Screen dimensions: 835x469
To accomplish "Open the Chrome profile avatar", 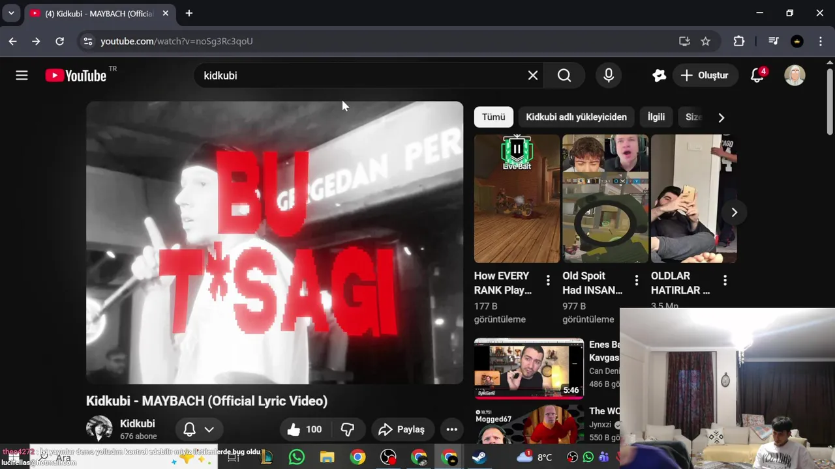I will pos(797,41).
